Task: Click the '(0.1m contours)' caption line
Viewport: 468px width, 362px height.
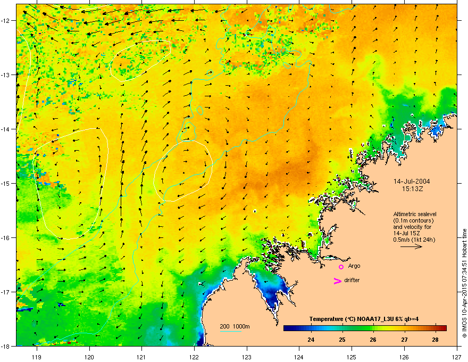Action: [x=413, y=220]
